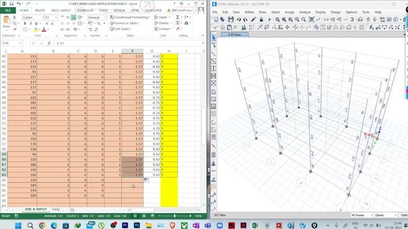Click the Auto Fill Options icon below cell F63
This screenshot has height=229, width=408.
[x=146, y=179]
